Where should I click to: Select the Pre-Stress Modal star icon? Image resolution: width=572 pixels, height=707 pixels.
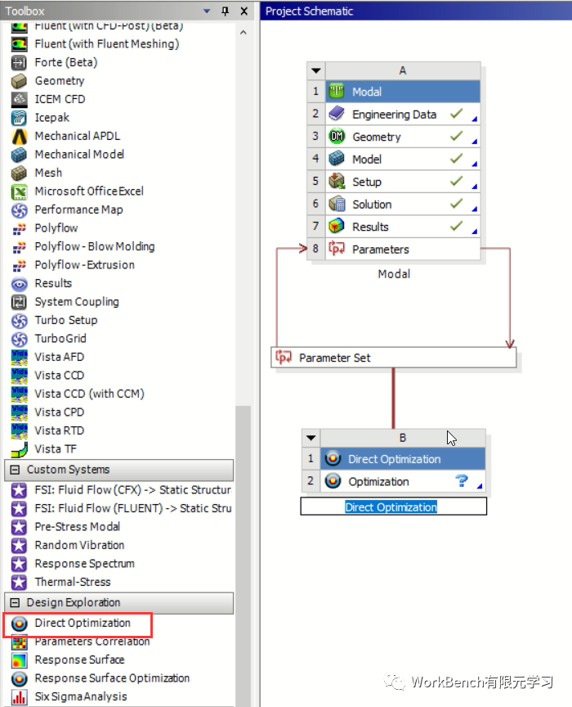click(19, 527)
